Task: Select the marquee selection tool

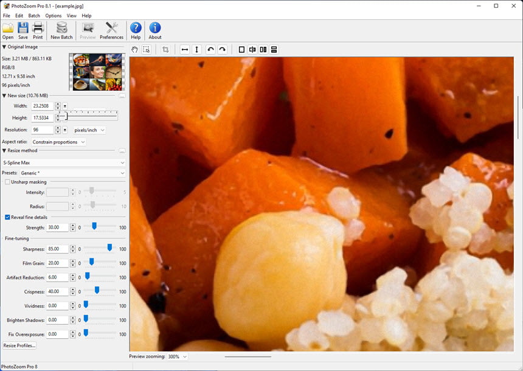Action: 146,50
